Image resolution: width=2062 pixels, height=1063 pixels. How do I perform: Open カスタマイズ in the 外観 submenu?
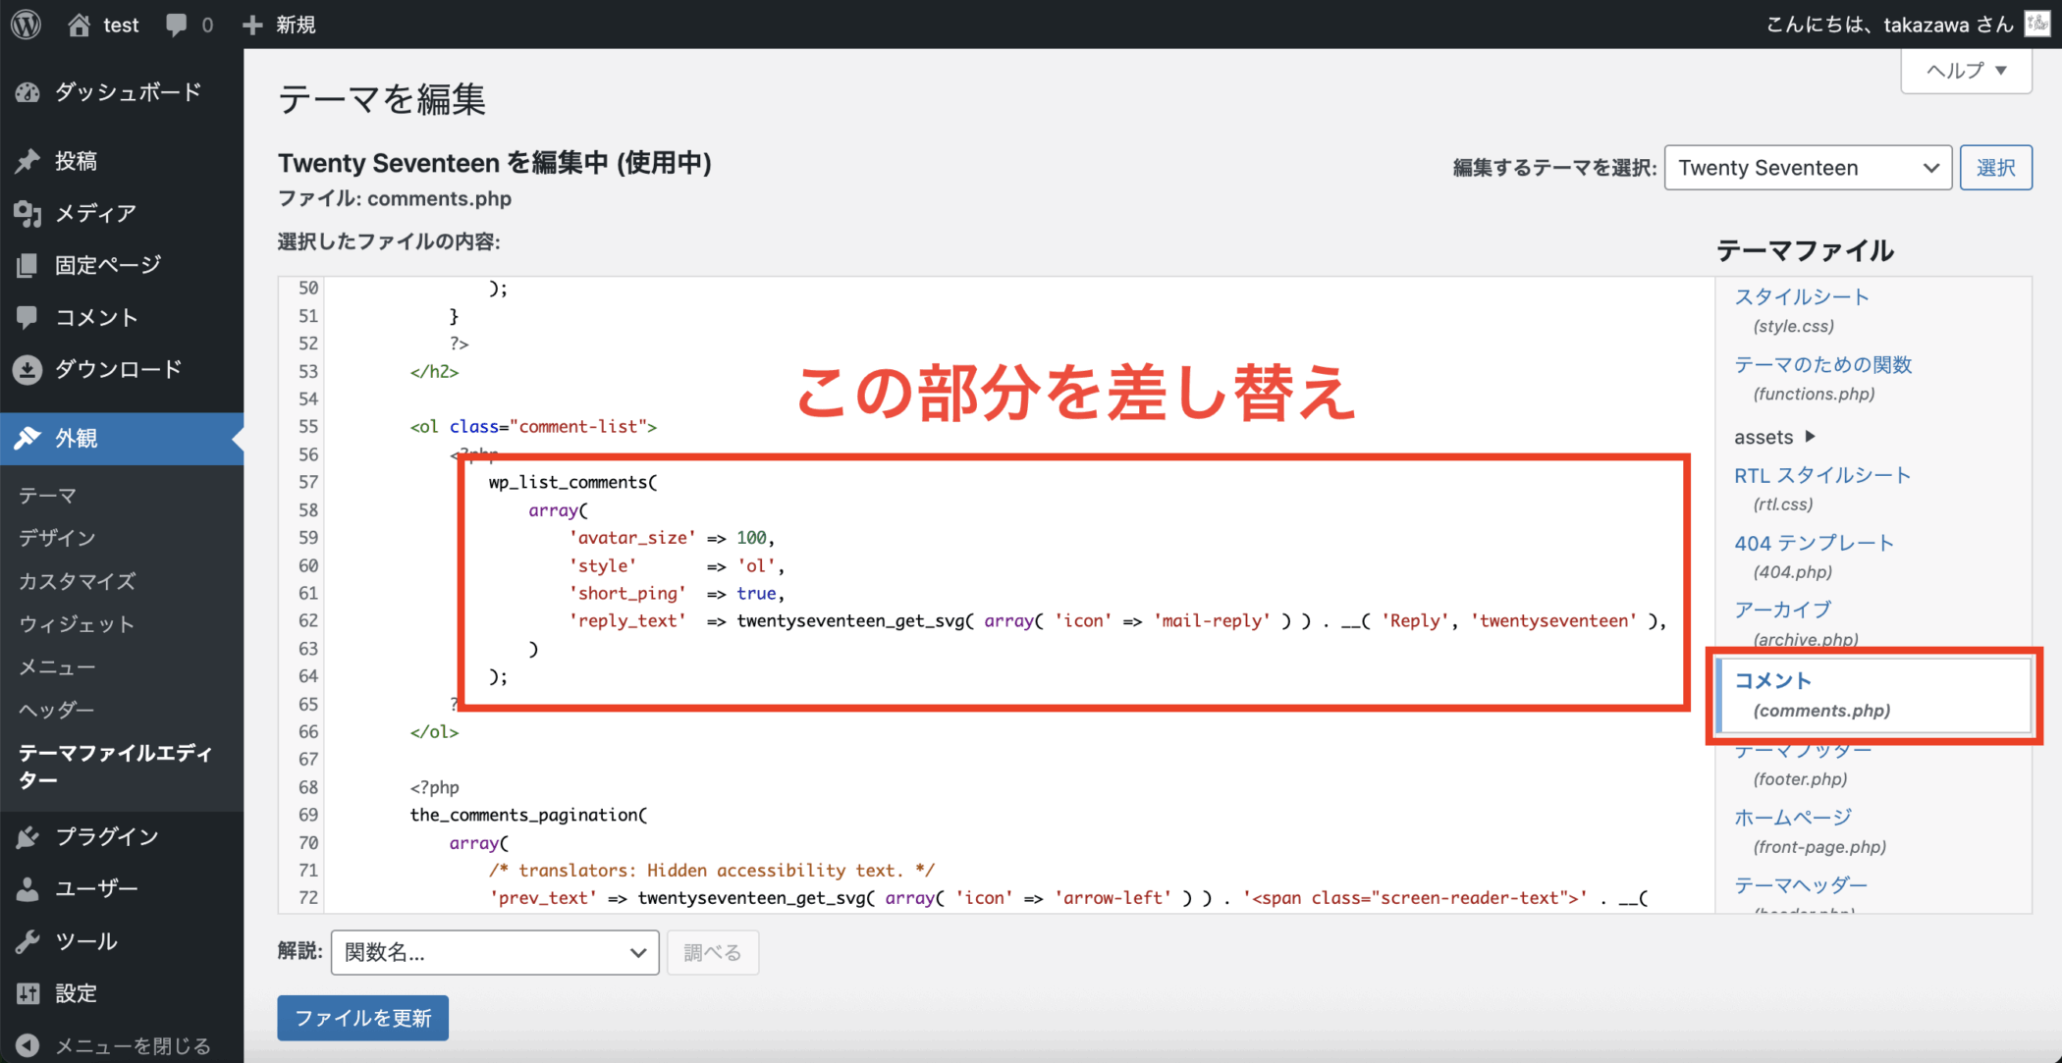click(77, 581)
